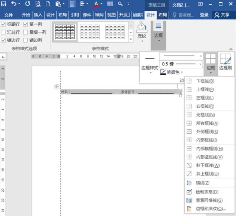This screenshot has height=216, width=236.
Task: Toggle the 镶边行 banded rows checkbox
Action: tap(3, 40)
